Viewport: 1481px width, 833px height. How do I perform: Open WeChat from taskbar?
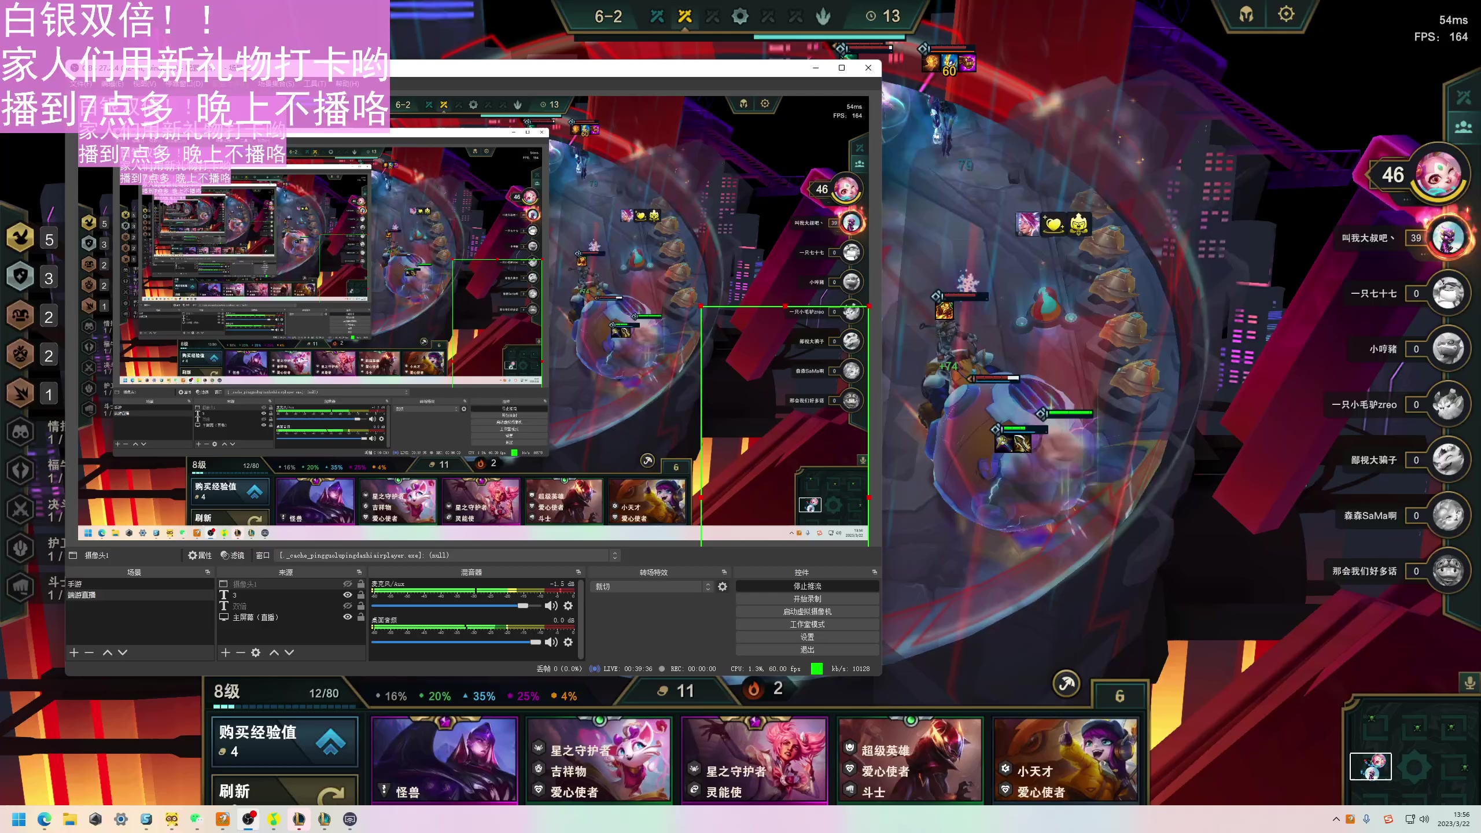pyautogui.click(x=197, y=819)
